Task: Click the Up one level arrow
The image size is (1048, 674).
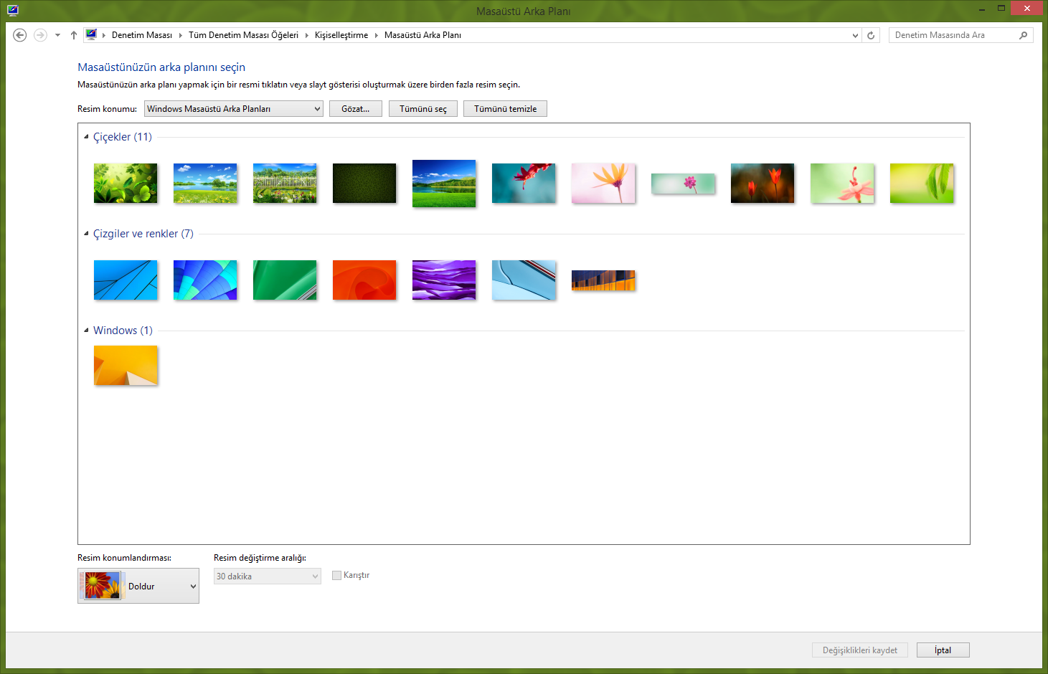Action: [74, 35]
